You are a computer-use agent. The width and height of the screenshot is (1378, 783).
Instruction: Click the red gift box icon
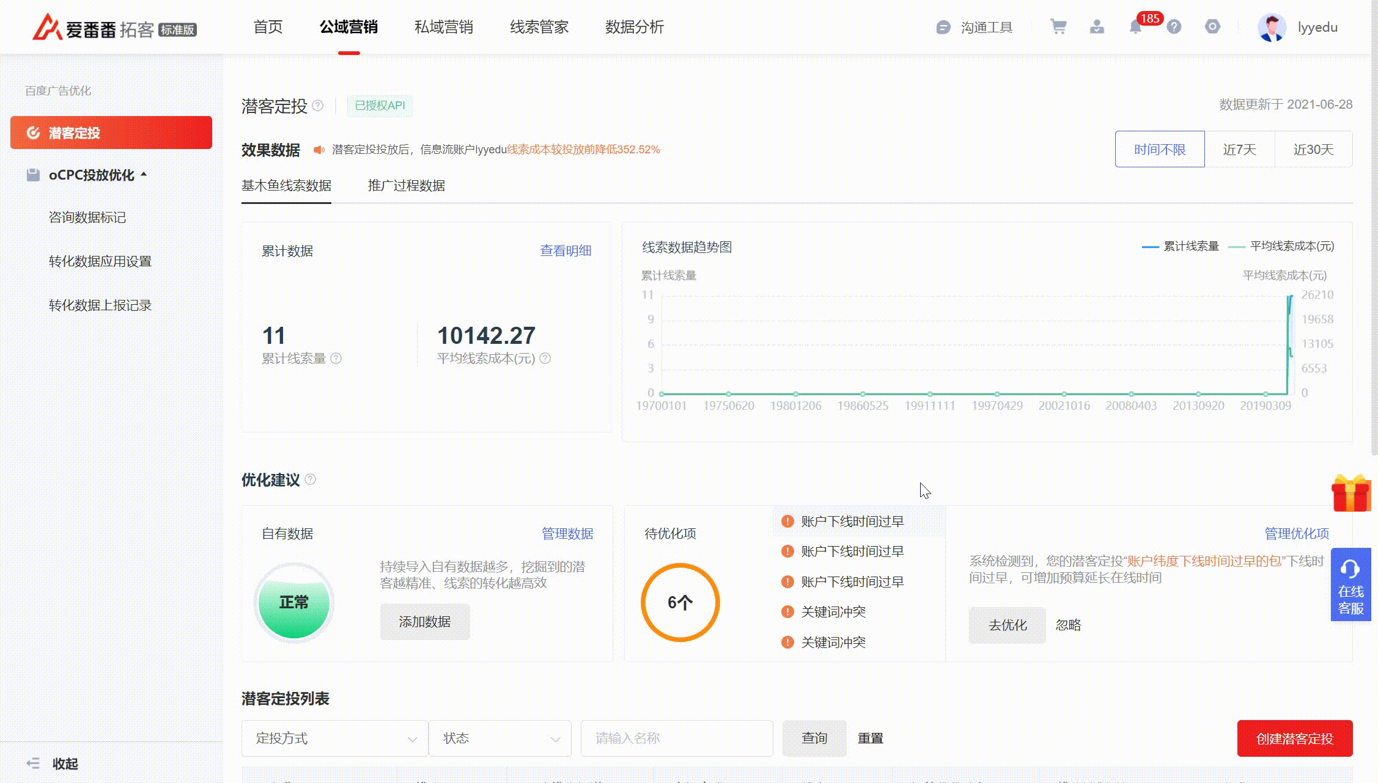1351,493
